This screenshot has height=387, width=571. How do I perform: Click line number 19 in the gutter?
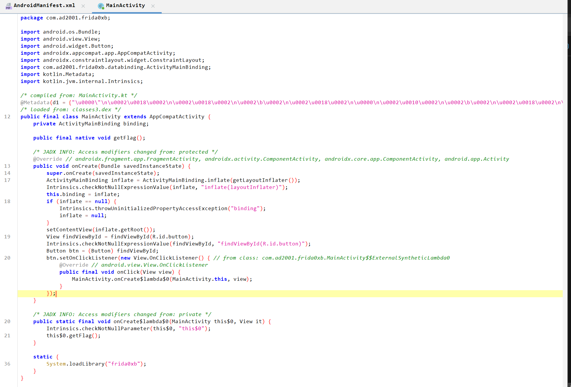coord(7,237)
